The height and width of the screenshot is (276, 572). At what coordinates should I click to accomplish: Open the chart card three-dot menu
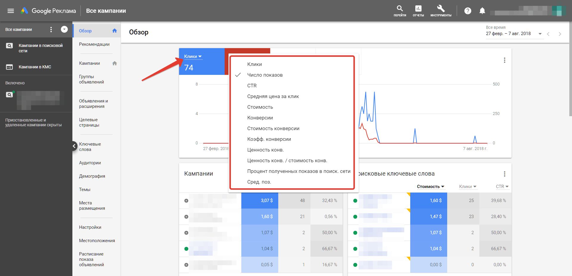click(504, 60)
